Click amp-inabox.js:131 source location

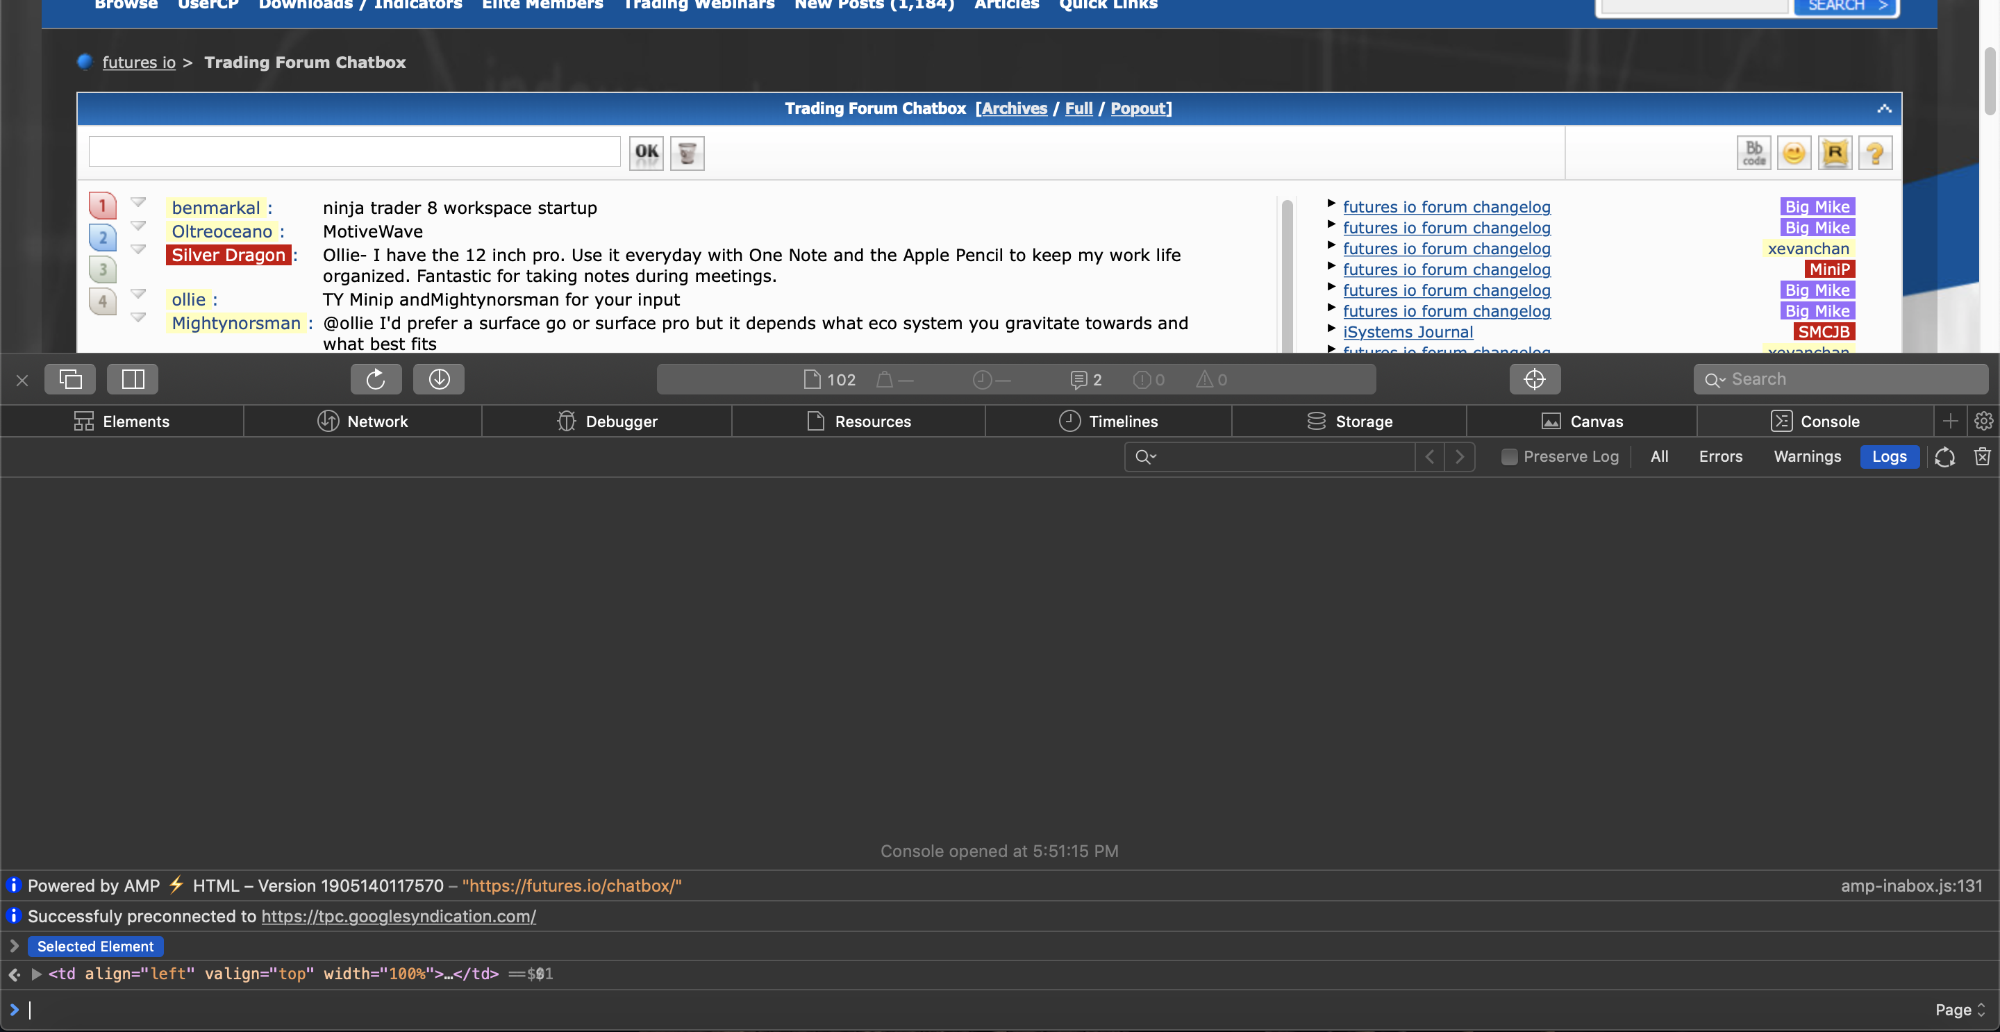1910,886
